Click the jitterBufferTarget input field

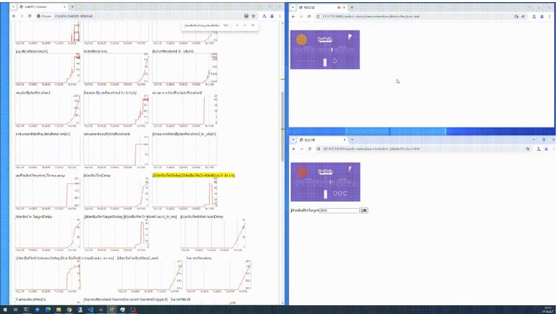point(338,210)
